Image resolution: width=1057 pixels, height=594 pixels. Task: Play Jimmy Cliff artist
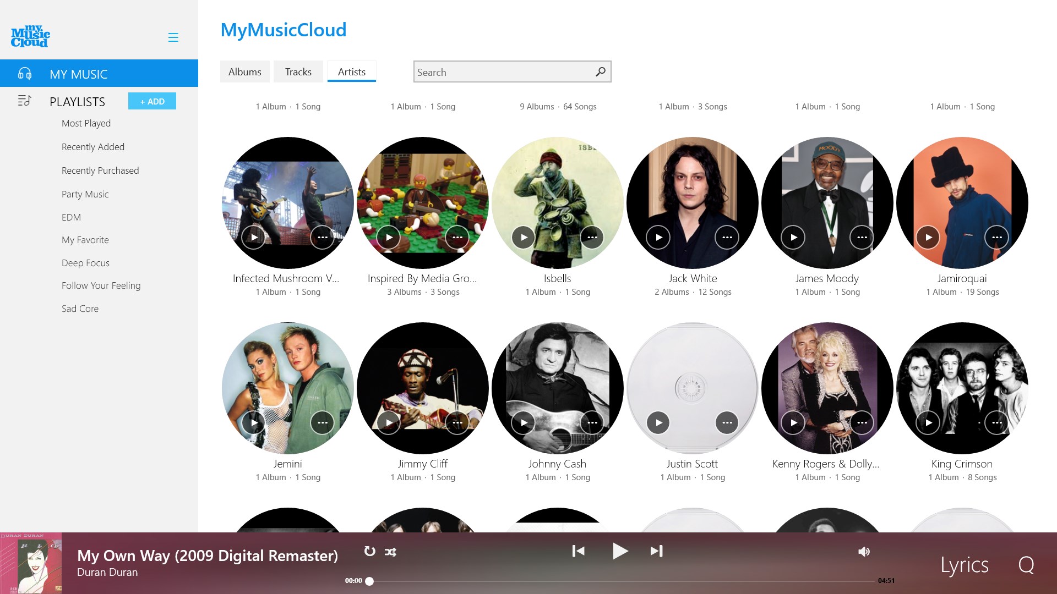[389, 422]
